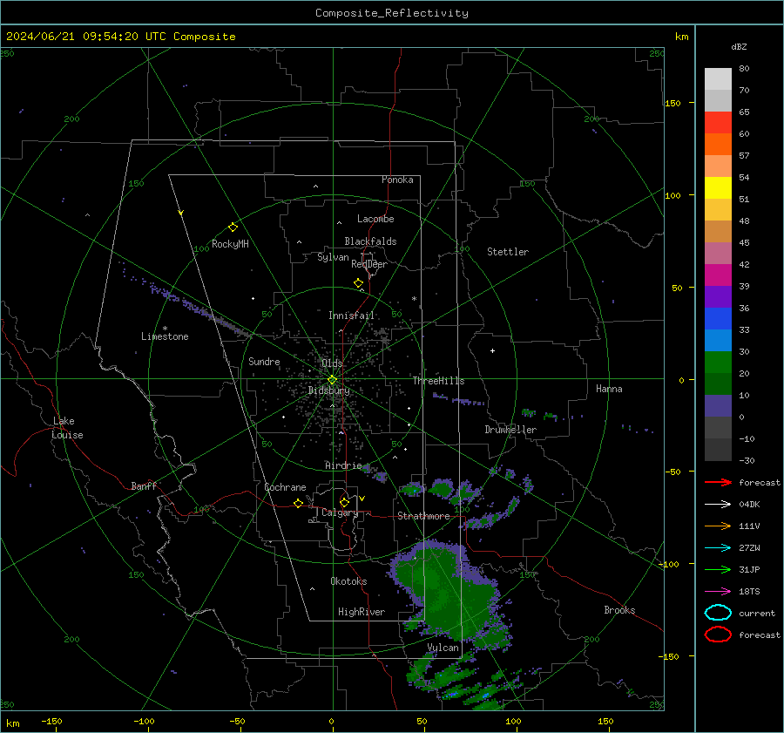Click the yellow diamond marker near RockyMH
The image size is (784, 733).
pos(233,227)
